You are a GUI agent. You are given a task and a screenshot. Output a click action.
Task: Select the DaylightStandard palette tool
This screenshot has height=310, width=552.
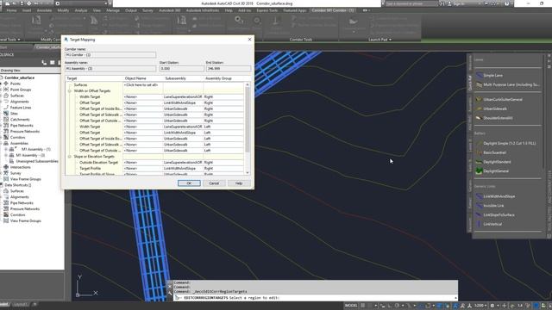tap(492, 162)
